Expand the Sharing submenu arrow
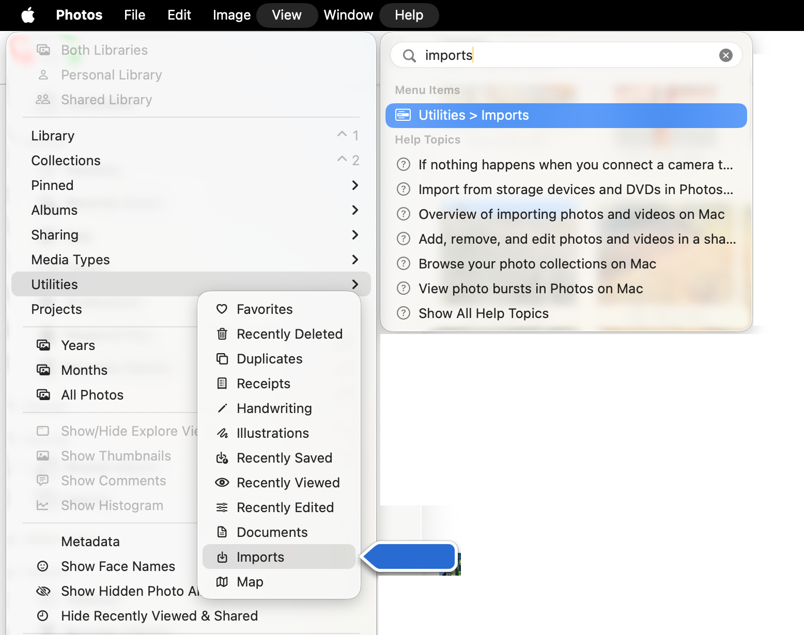Screen dimensions: 804x635 [355, 235]
